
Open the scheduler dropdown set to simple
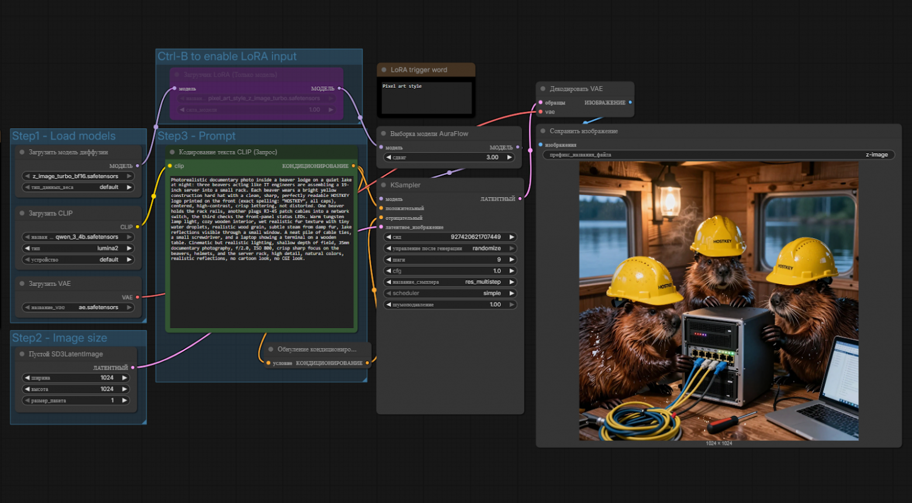click(x=449, y=293)
